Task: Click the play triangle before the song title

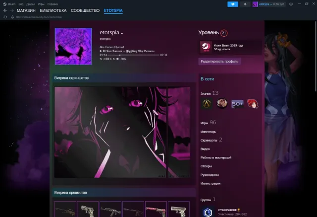Action: 101,51
